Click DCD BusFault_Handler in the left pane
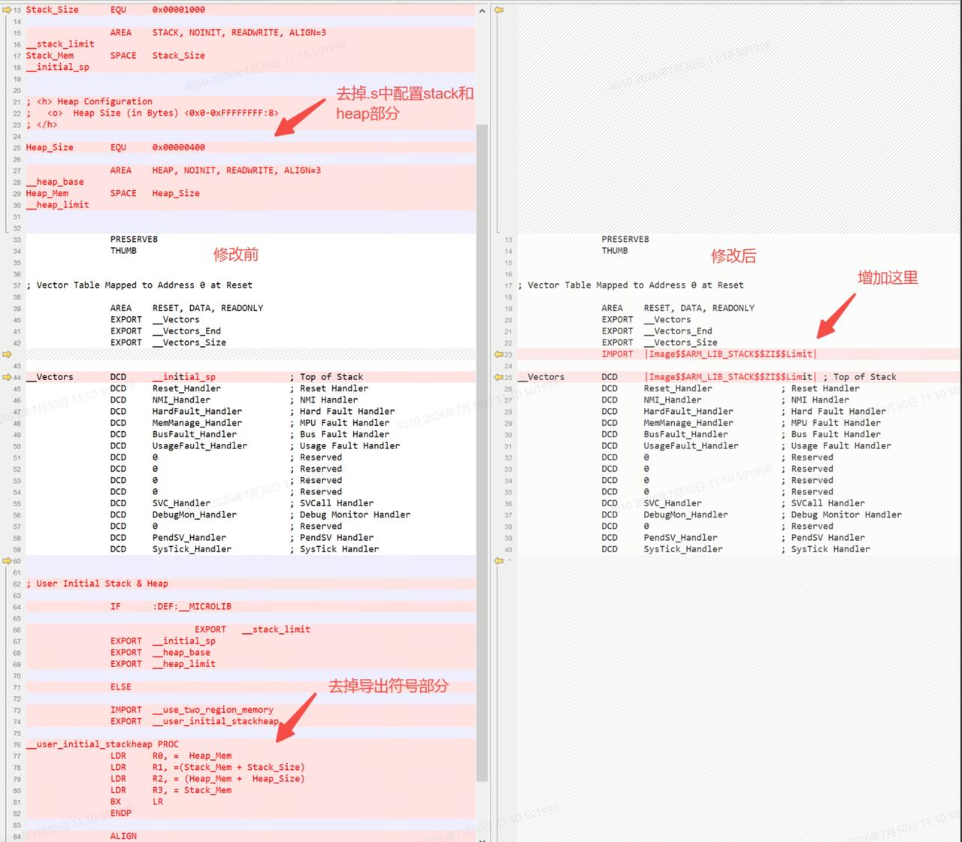This screenshot has height=842, width=962. click(174, 434)
